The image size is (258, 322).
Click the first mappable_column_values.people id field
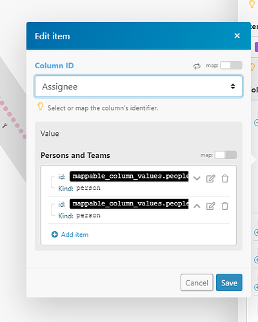coord(129,176)
